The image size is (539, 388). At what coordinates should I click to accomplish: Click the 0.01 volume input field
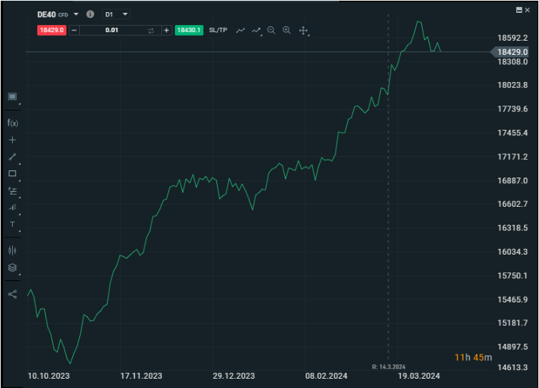[111, 30]
